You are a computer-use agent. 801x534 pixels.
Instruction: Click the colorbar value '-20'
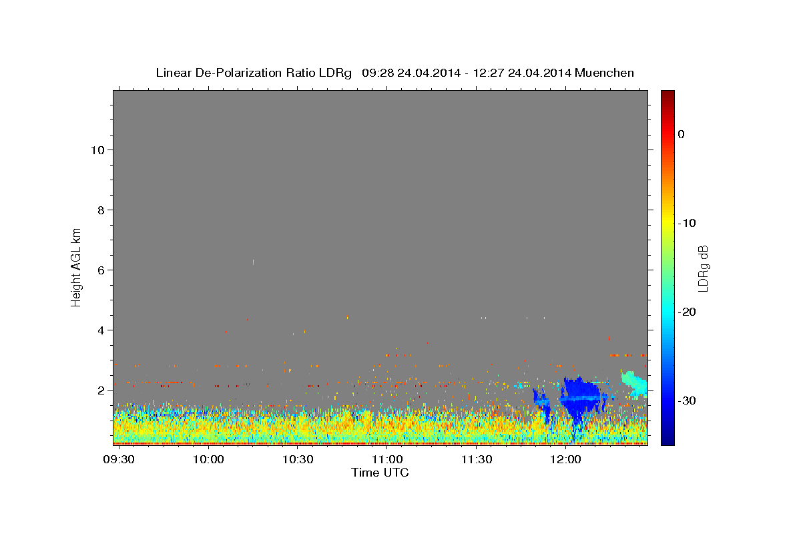(x=687, y=312)
